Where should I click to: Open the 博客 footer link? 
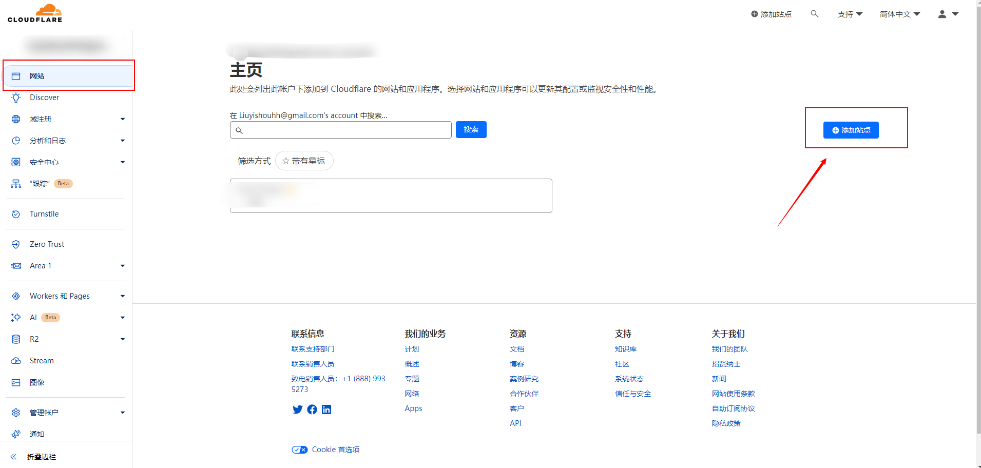(x=517, y=364)
